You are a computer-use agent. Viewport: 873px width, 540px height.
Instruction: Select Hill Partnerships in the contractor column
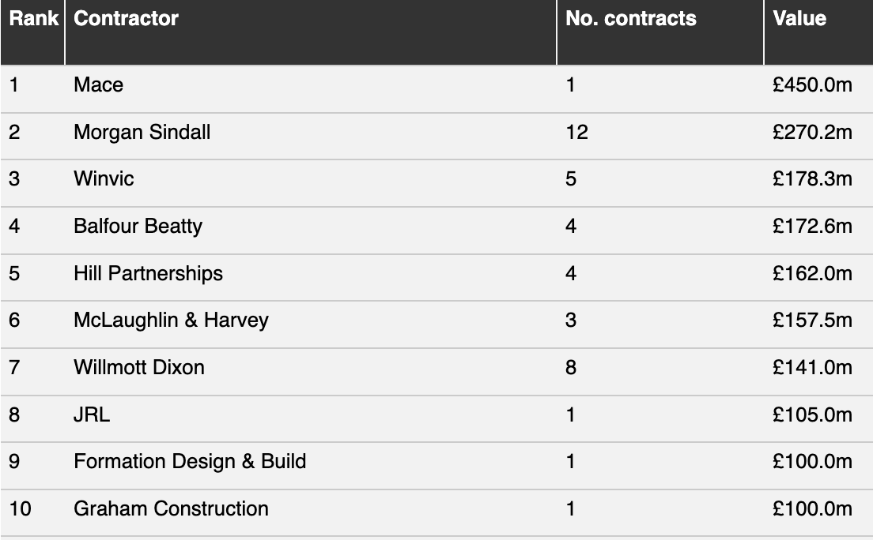point(148,273)
